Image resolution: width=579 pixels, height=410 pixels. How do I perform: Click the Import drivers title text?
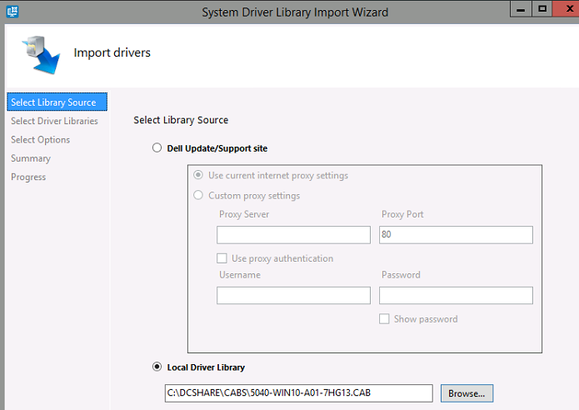click(x=112, y=52)
